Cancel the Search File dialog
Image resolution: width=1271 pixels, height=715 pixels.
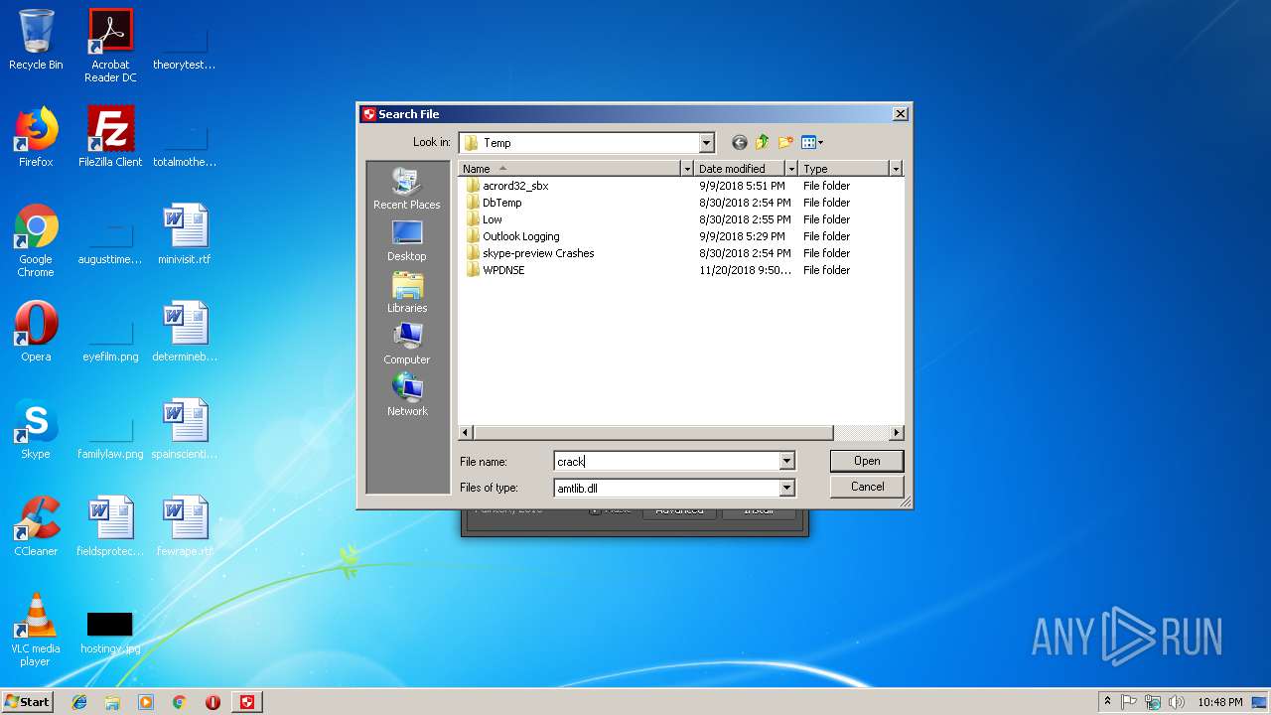[x=867, y=487]
